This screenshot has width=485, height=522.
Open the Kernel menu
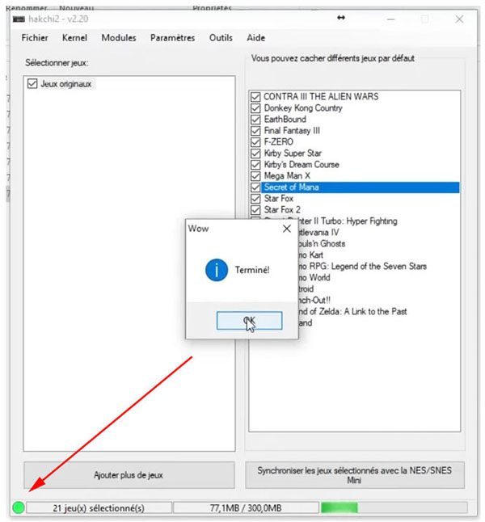[74, 38]
